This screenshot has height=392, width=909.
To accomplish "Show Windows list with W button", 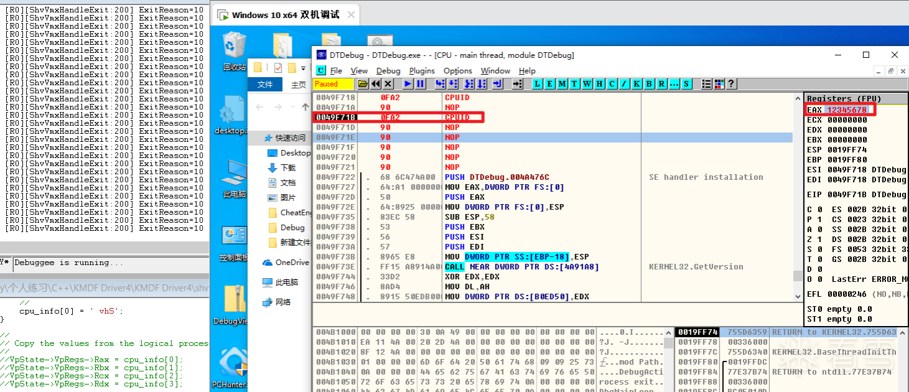I will [587, 83].
